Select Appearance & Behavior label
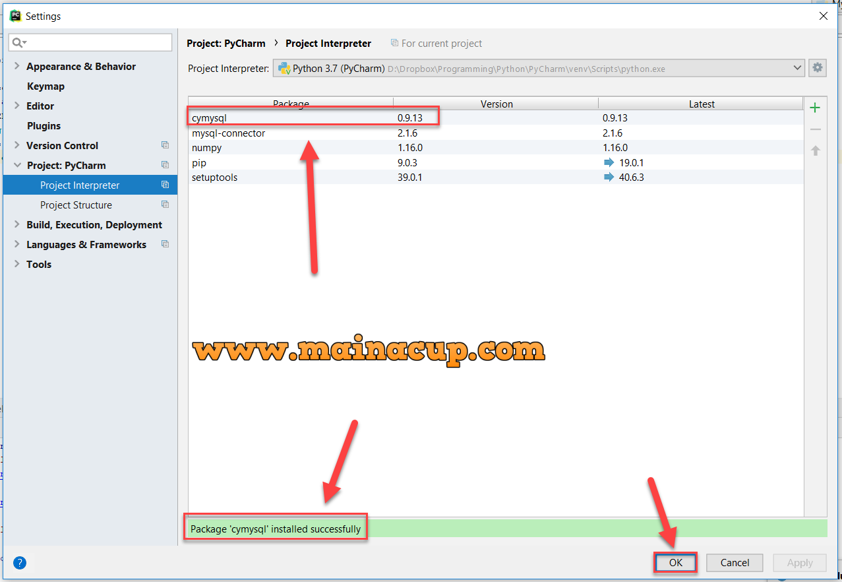 (81, 67)
